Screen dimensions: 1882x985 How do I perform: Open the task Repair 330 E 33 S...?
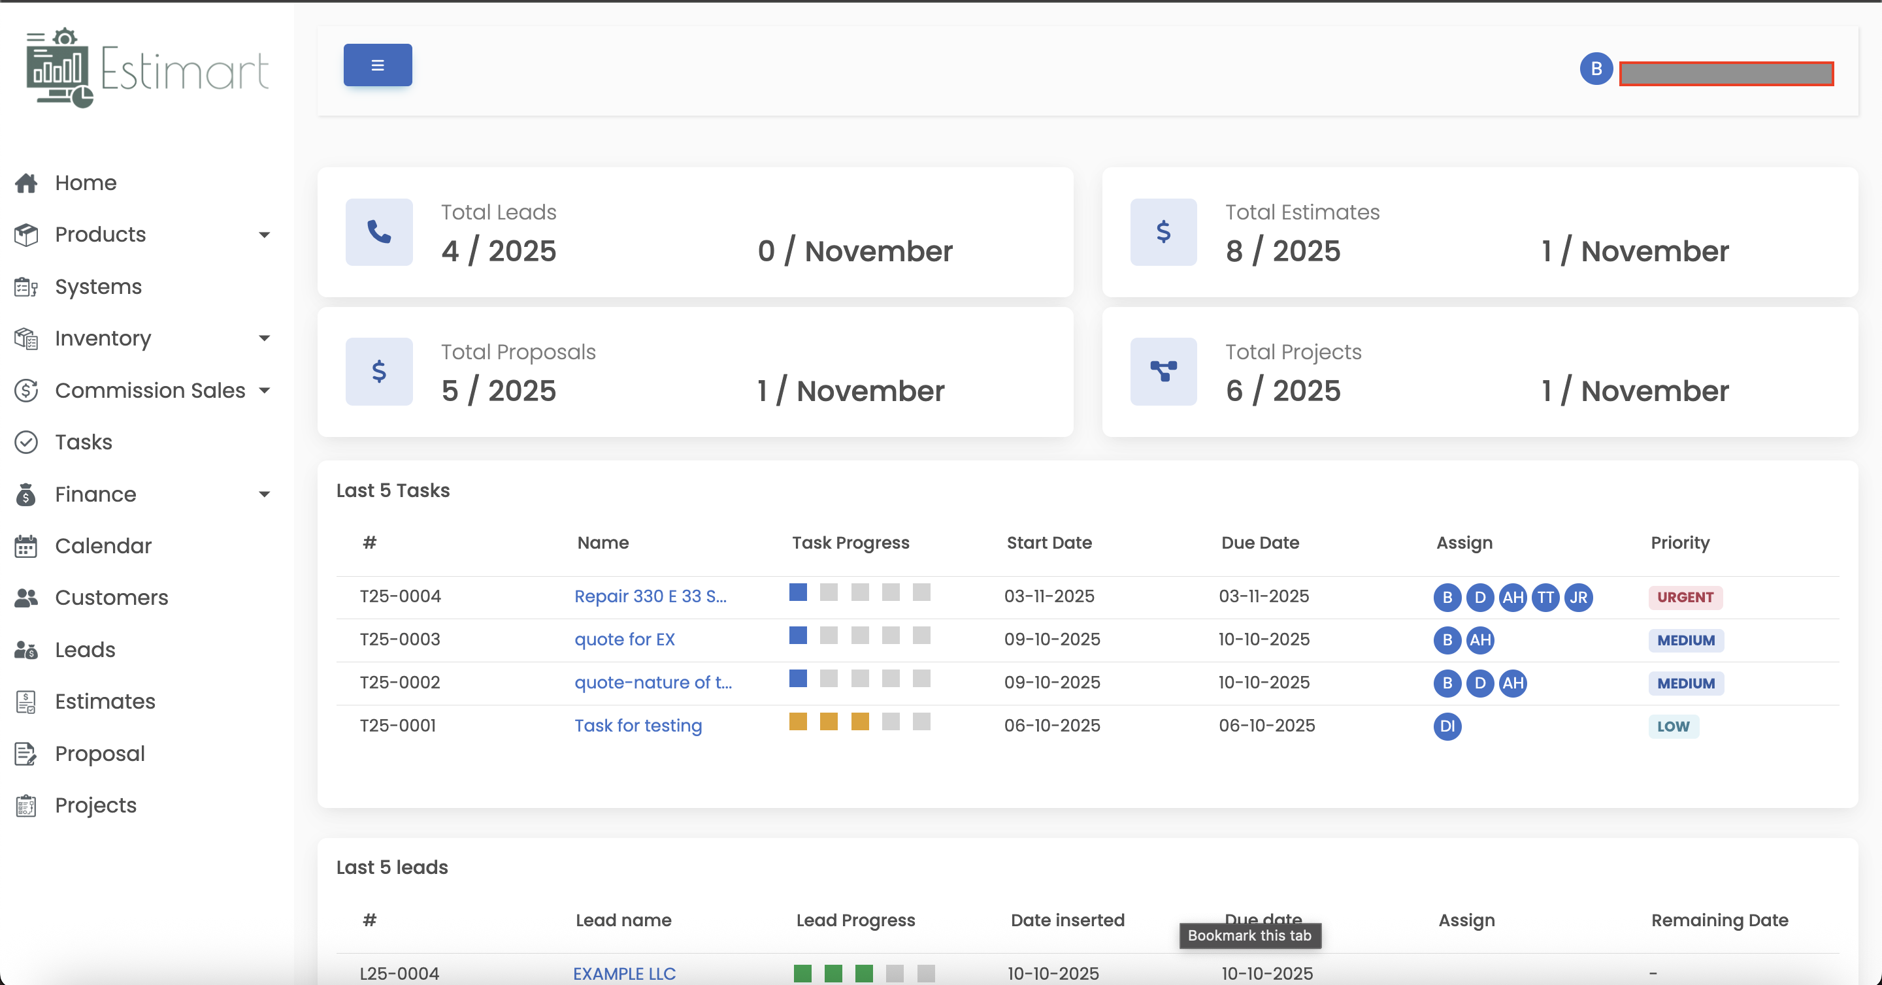650,596
